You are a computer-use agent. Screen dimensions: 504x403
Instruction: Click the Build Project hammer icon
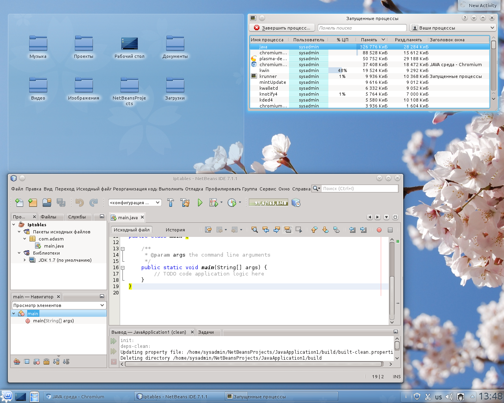pos(170,203)
